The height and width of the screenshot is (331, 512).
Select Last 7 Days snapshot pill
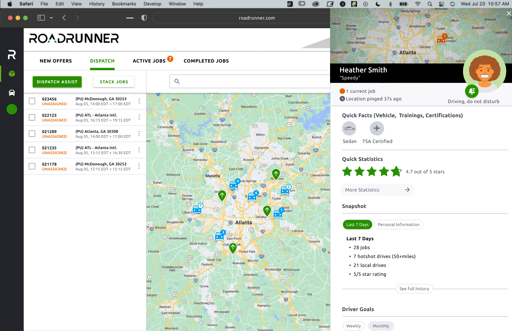[x=357, y=225]
